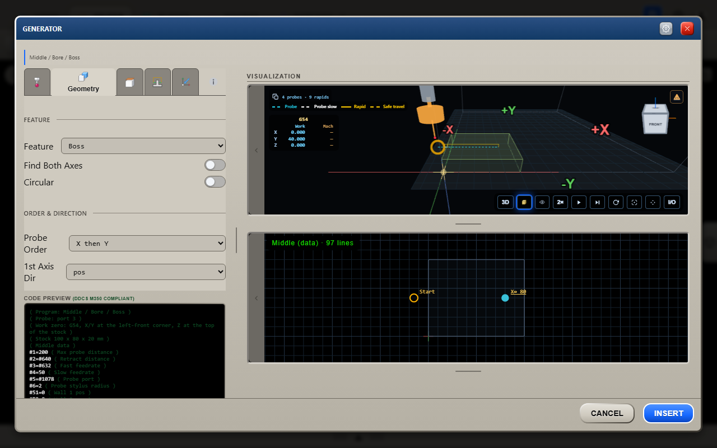The height and width of the screenshot is (448, 717).
Task: Open the 1st Axis Dir dropdown
Action: (146, 272)
